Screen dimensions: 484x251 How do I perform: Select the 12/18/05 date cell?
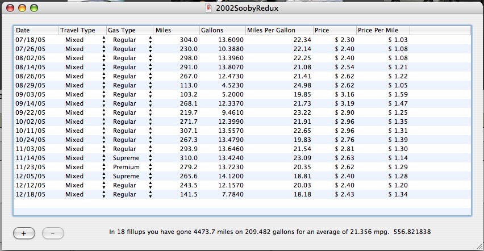click(x=30, y=194)
